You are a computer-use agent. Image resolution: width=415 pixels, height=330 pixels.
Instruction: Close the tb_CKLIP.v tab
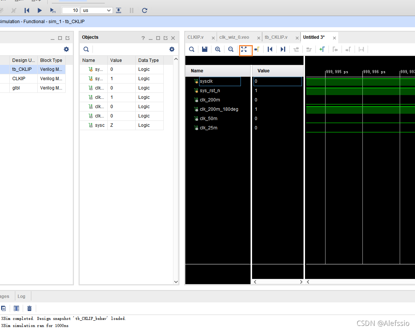pos(297,38)
